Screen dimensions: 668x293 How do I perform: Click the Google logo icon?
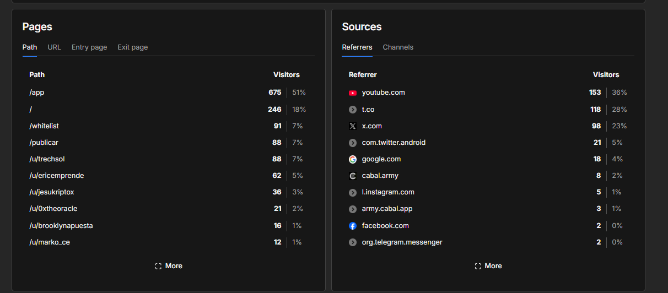coord(353,159)
